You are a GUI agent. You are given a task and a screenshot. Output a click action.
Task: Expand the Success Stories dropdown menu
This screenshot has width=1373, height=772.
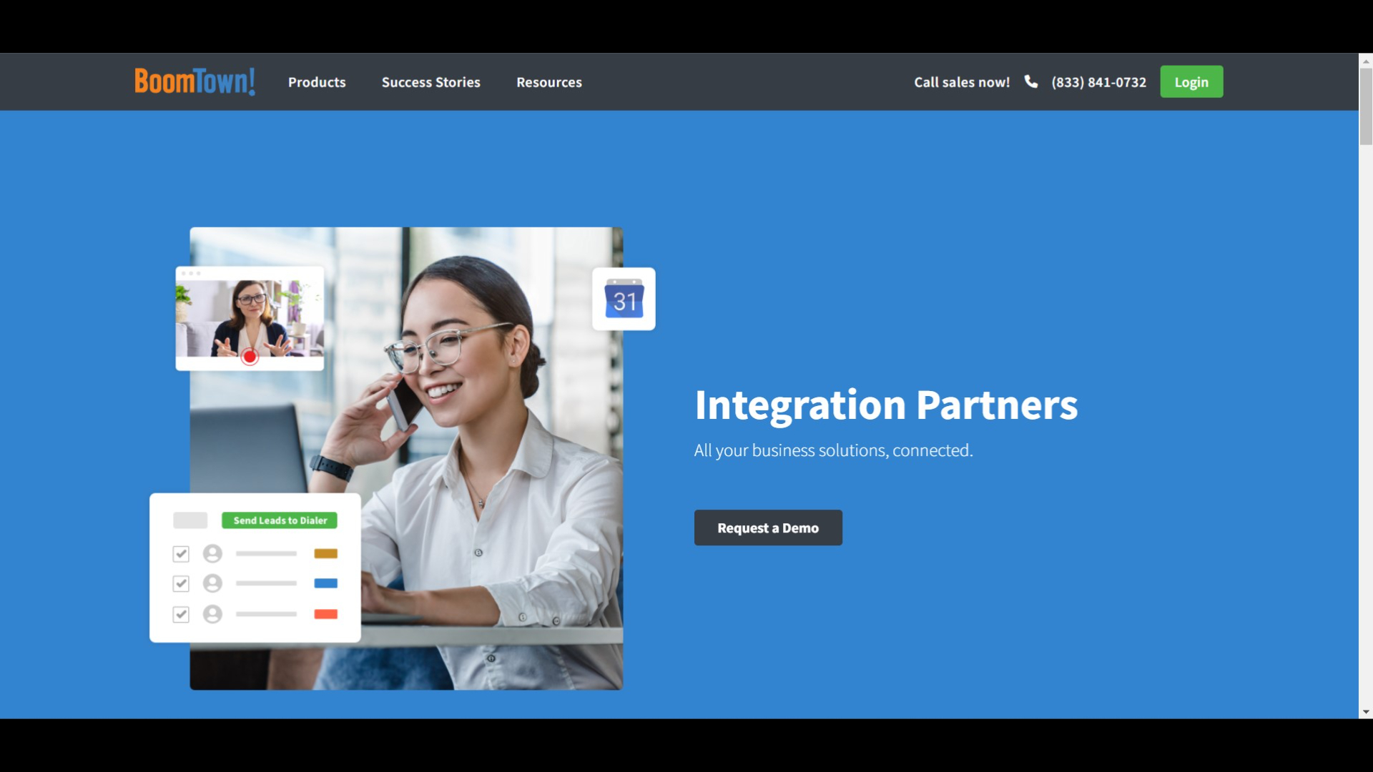pyautogui.click(x=431, y=81)
